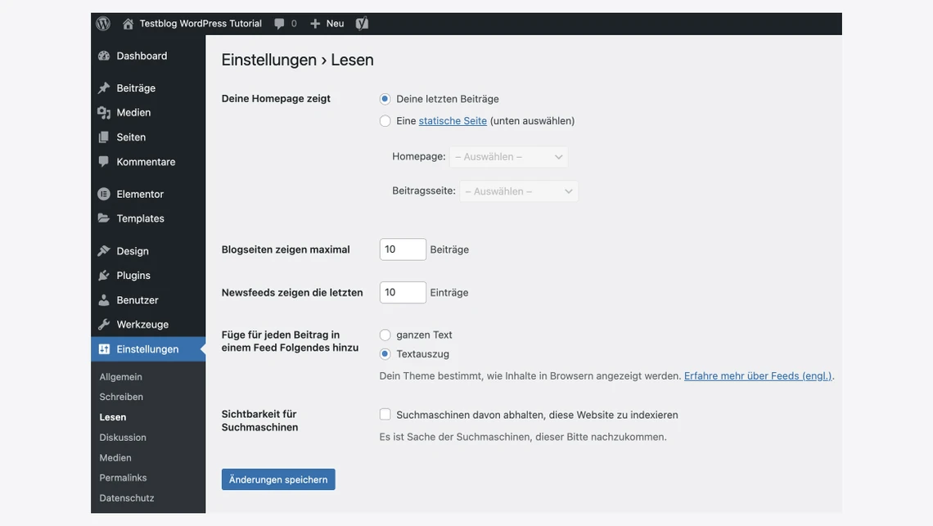This screenshot has height=526, width=933.
Task: Click the home icon beside Testblog WordPress Tutorial
Action: click(x=128, y=24)
